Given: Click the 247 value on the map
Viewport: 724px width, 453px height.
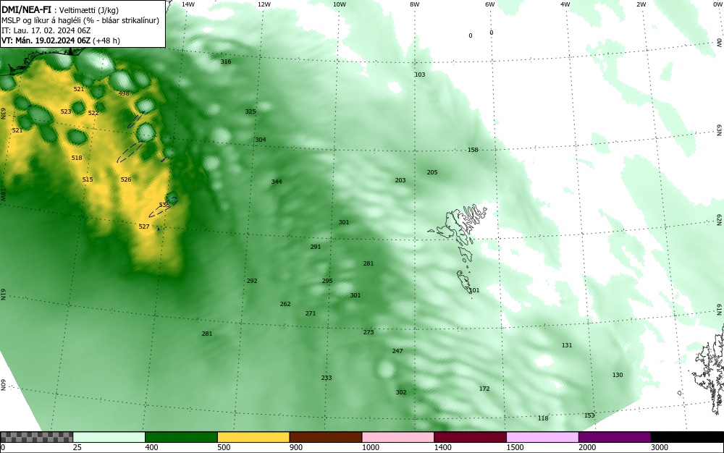Looking at the screenshot, I should coord(397,351).
